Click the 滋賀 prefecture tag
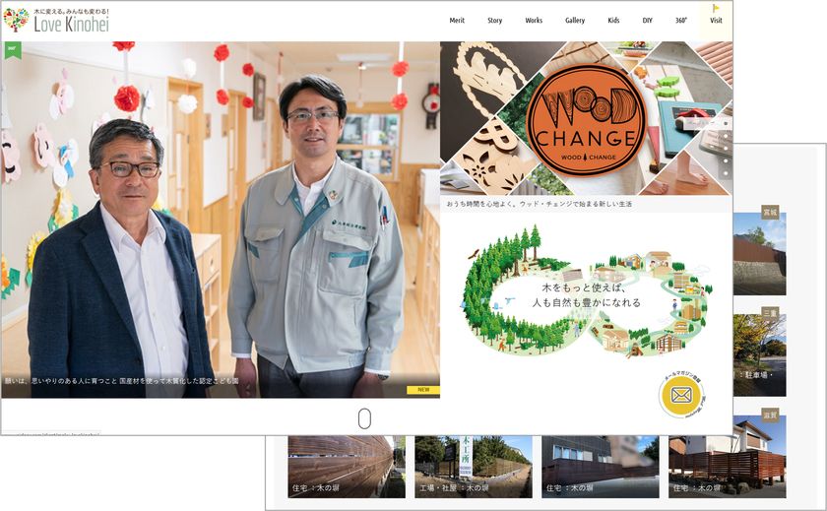This screenshot has height=511, width=827. [x=770, y=415]
